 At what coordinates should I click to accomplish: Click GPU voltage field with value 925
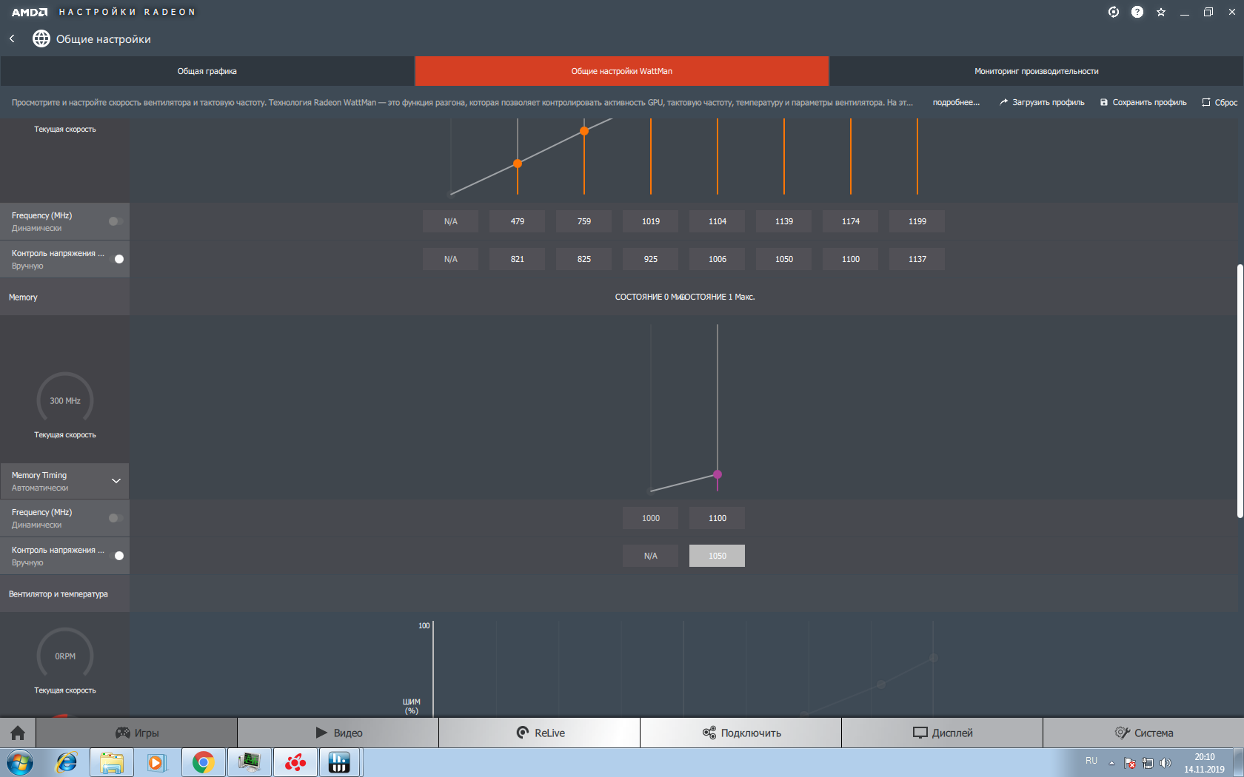coord(651,259)
